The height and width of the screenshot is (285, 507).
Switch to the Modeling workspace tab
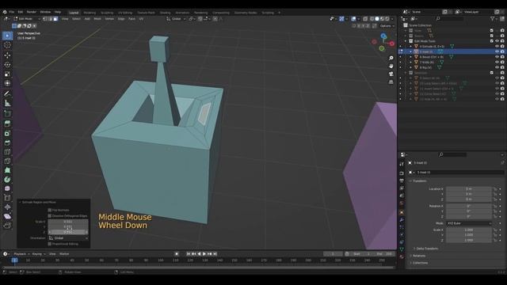pyautogui.click(x=90, y=13)
